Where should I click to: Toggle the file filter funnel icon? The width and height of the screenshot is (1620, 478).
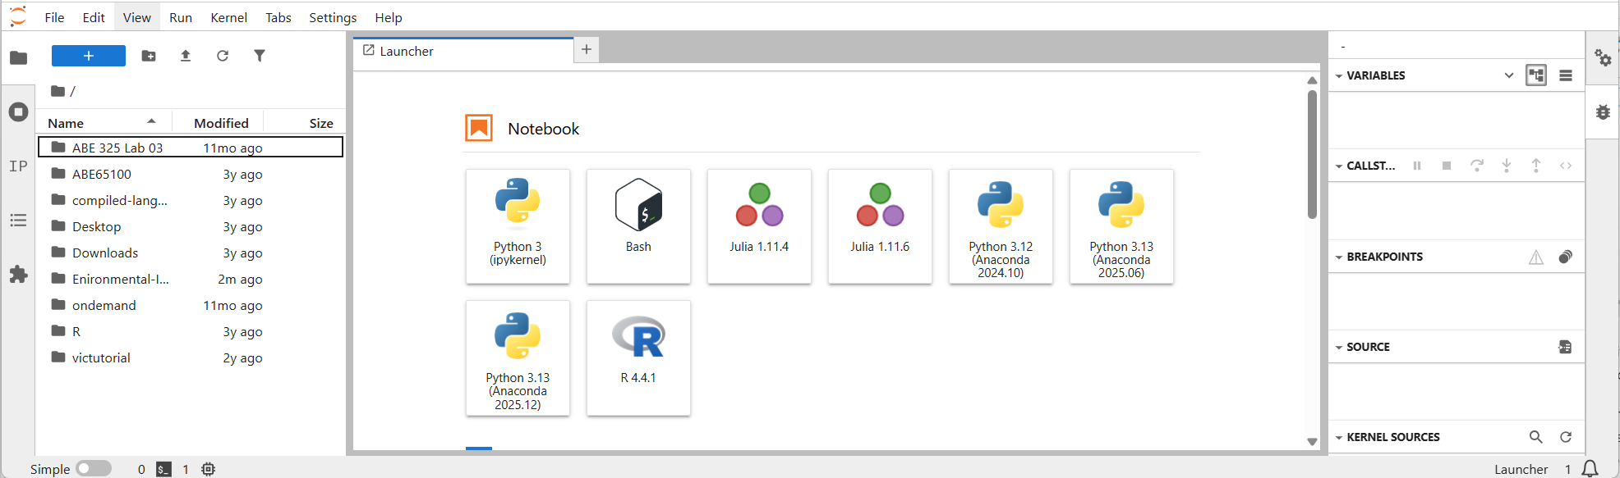pos(260,56)
